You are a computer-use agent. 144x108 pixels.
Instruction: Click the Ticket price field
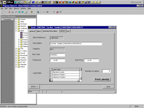58,60
